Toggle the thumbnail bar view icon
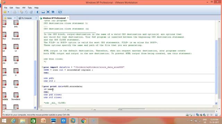222x124 pixels. (43, 12)
